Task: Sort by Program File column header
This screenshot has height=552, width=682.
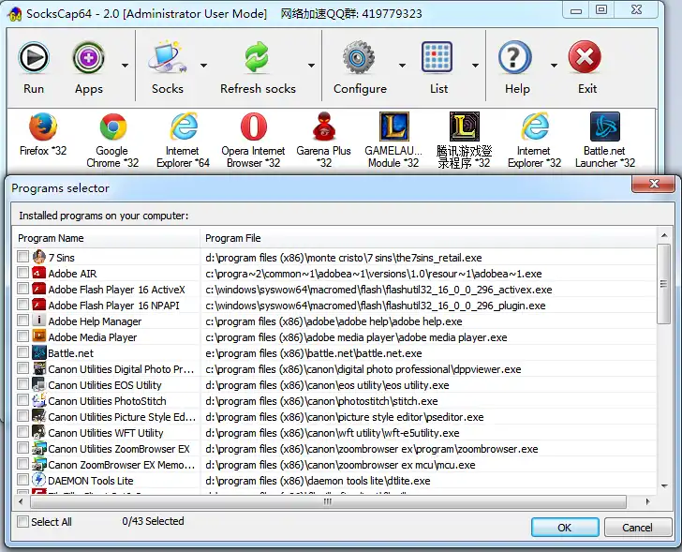Action: (428, 238)
